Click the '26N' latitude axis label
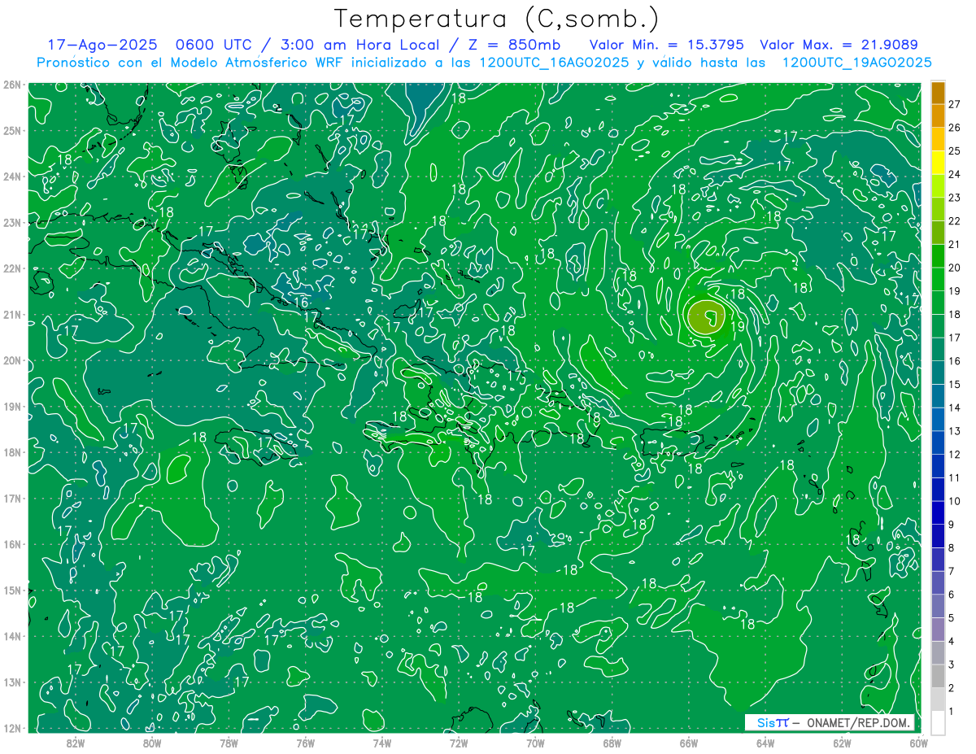The width and height of the screenshot is (976, 754). (x=11, y=85)
